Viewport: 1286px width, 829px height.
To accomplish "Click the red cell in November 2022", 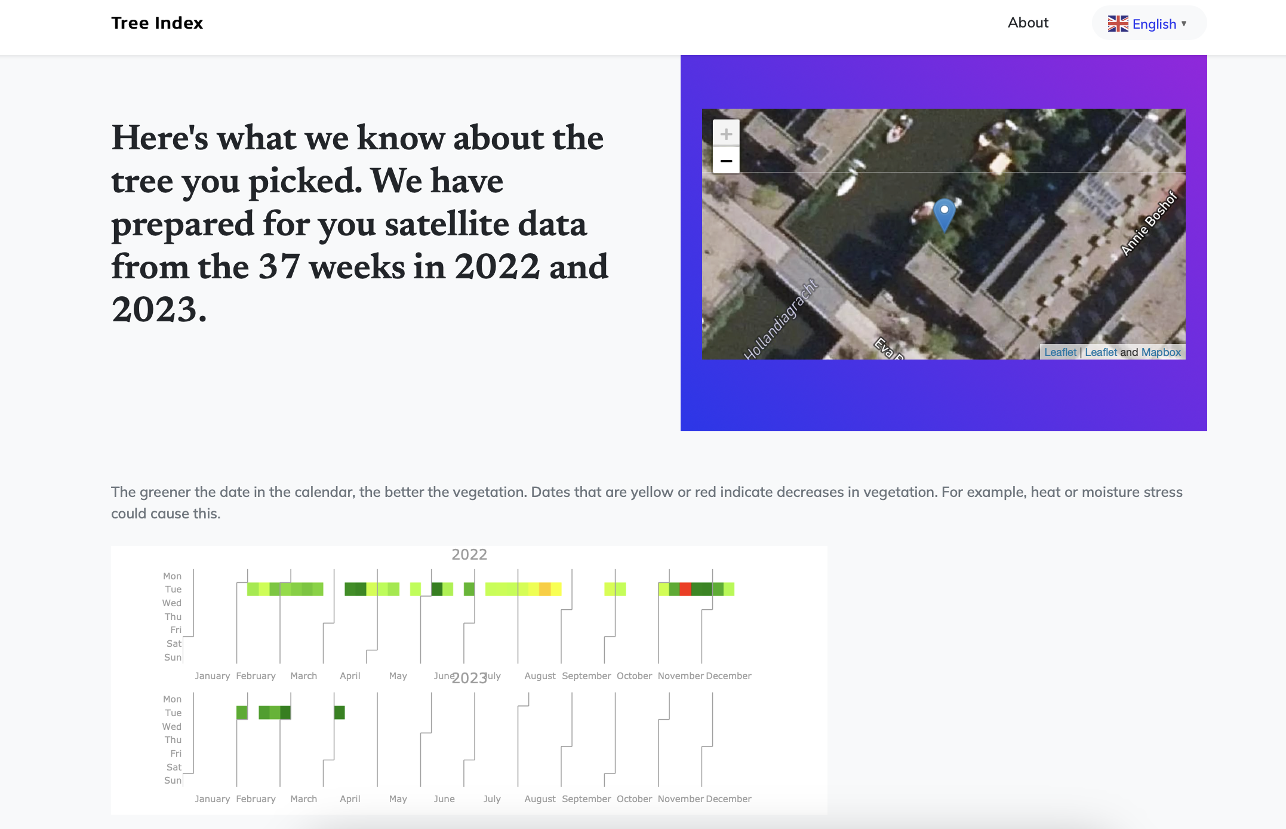I will pos(685,589).
